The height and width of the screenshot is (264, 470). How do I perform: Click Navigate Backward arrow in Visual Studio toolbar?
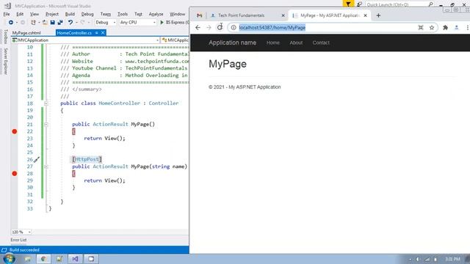[x=11, y=23]
